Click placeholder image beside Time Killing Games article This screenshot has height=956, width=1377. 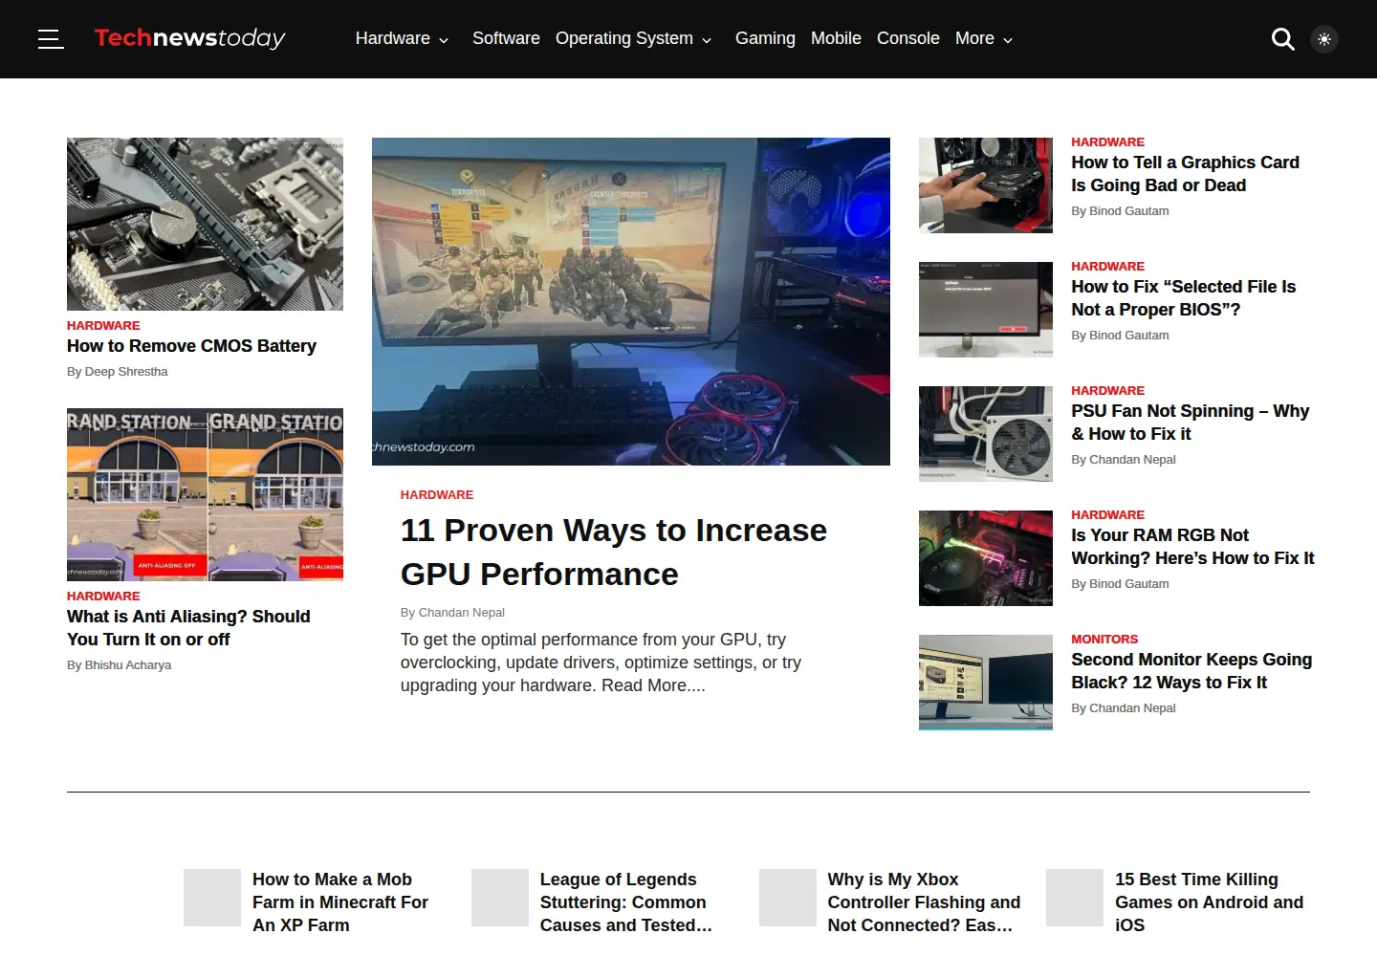pos(1075,898)
